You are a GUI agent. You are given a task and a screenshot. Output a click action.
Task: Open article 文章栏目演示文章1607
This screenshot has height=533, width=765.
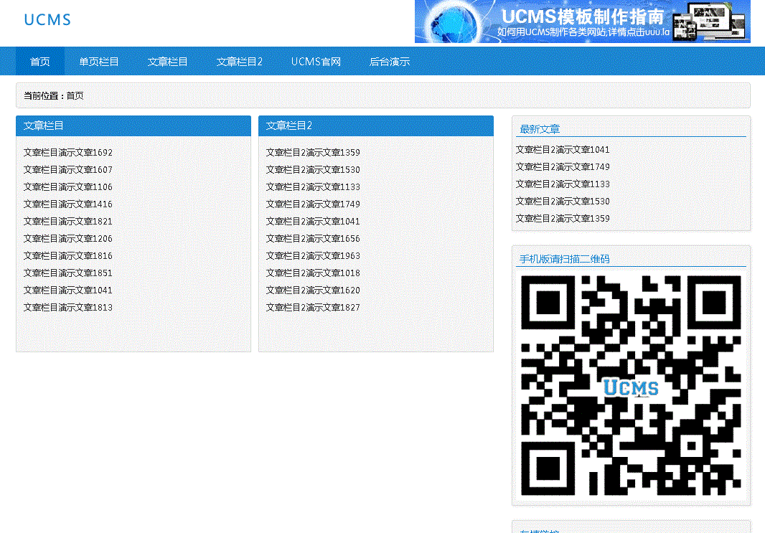[x=68, y=170]
